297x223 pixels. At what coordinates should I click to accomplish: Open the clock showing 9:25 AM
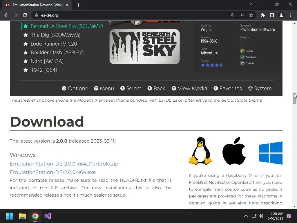(276, 216)
